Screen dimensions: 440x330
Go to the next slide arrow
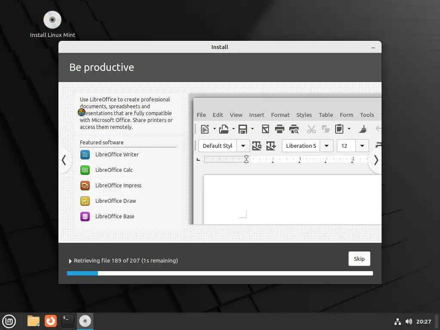376,160
